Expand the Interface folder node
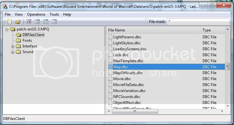The image size is (234, 125). pos(13,46)
